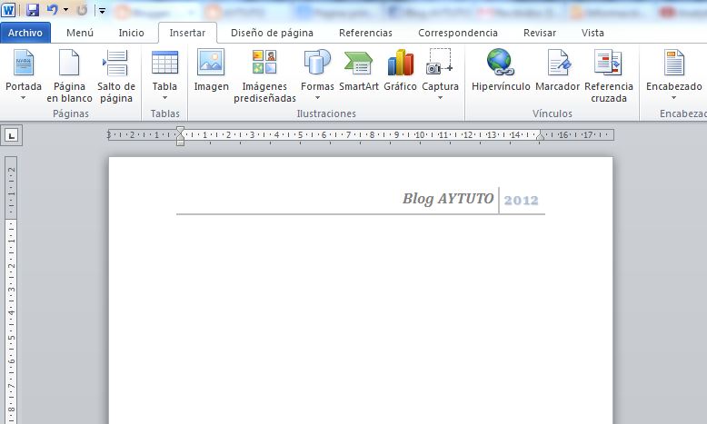Insert a SmartArt graphic
The image size is (707, 424).
(x=358, y=72)
